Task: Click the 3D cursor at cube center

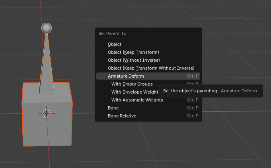Action: (47, 113)
